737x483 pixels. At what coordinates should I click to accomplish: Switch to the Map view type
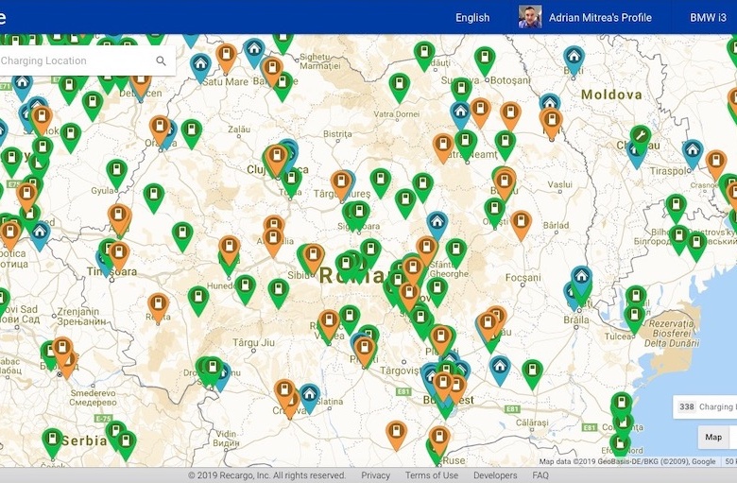(x=713, y=437)
